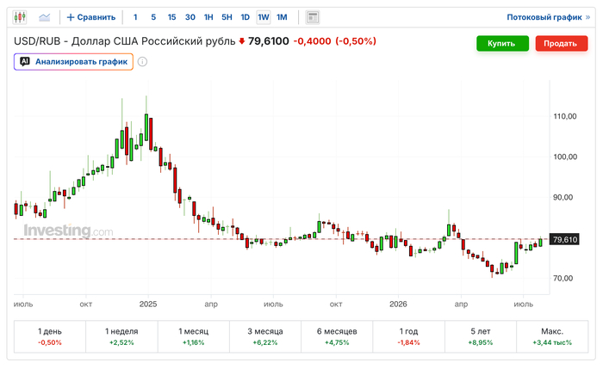The image size is (603, 369).
Task: Choose the 3 месяца period tab
Action: (x=265, y=336)
